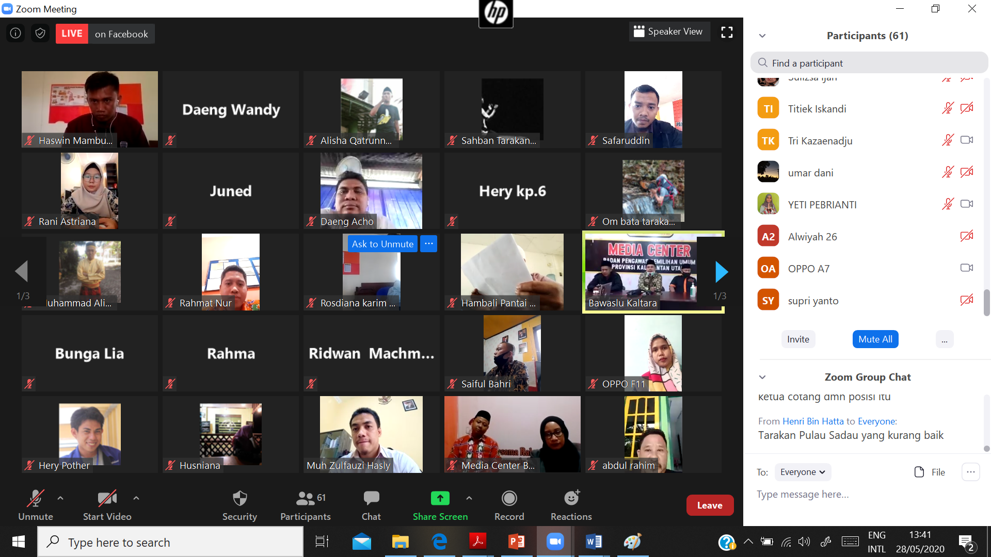This screenshot has height=557, width=991.
Task: Click the participants list scrollbar
Action: pyautogui.click(x=986, y=302)
